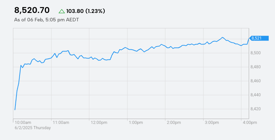Select the 1:00pm axis label
Screen dimensions: 275x140
136,122
